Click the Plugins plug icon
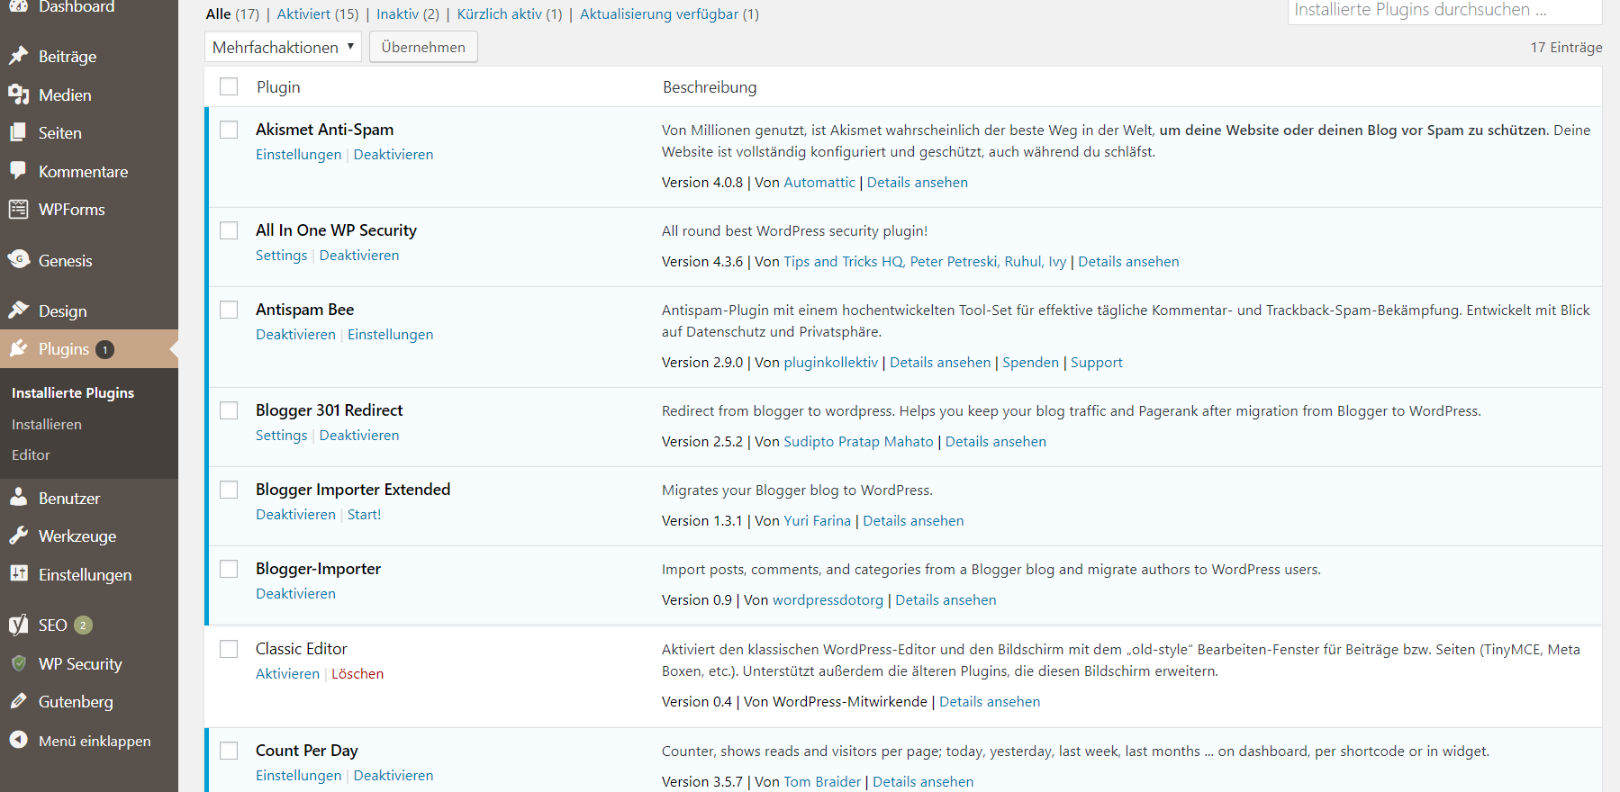Screen dimensions: 1620x792 click(x=18, y=348)
